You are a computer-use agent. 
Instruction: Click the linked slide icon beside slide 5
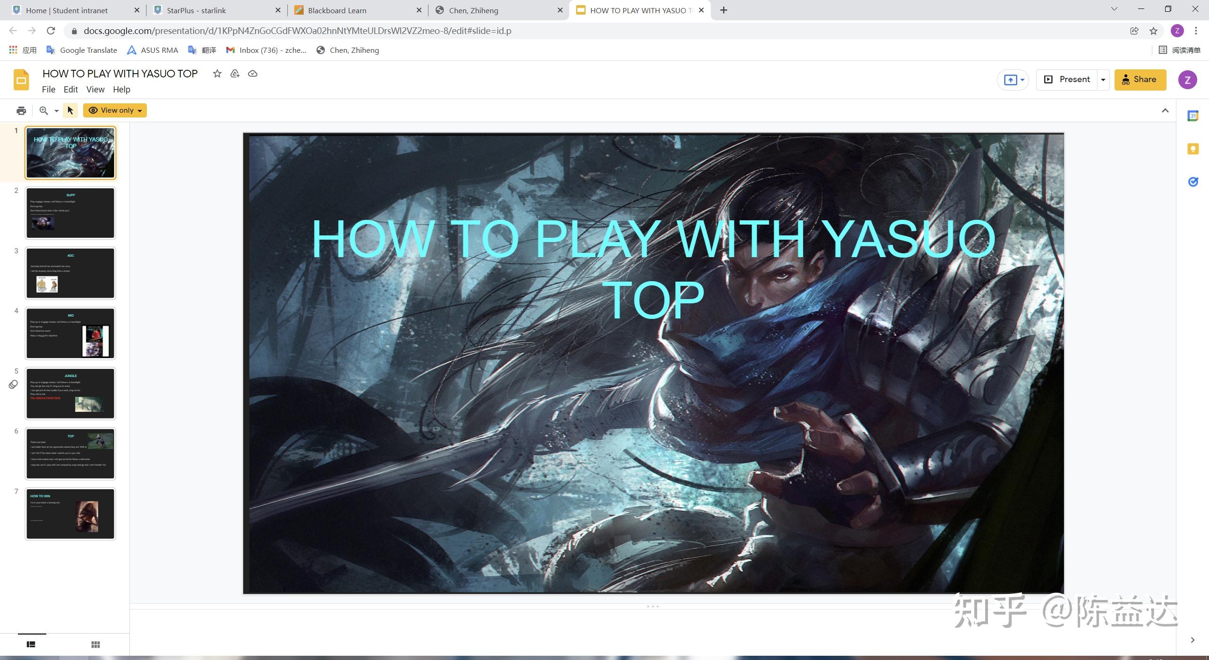(13, 384)
